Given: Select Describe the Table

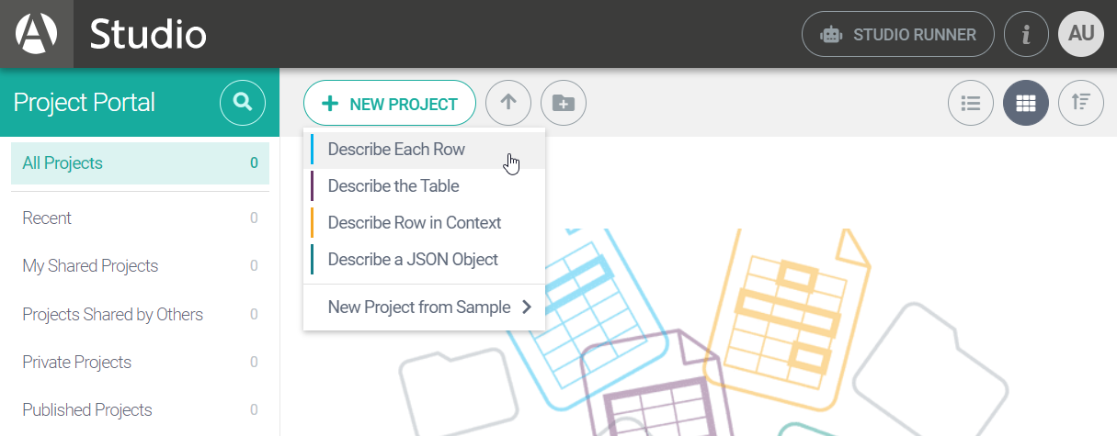Looking at the screenshot, I should (393, 186).
